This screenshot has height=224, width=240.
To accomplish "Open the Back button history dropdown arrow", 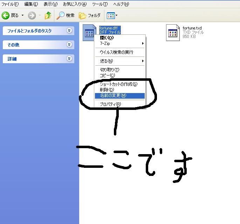I will point(23,15).
